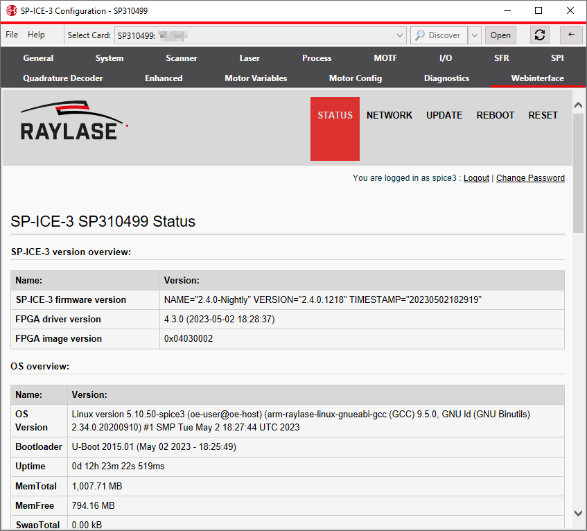The height and width of the screenshot is (531, 587).
Task: Click the 'SP-ICE-3 firmware version' cell
Action: (85, 300)
